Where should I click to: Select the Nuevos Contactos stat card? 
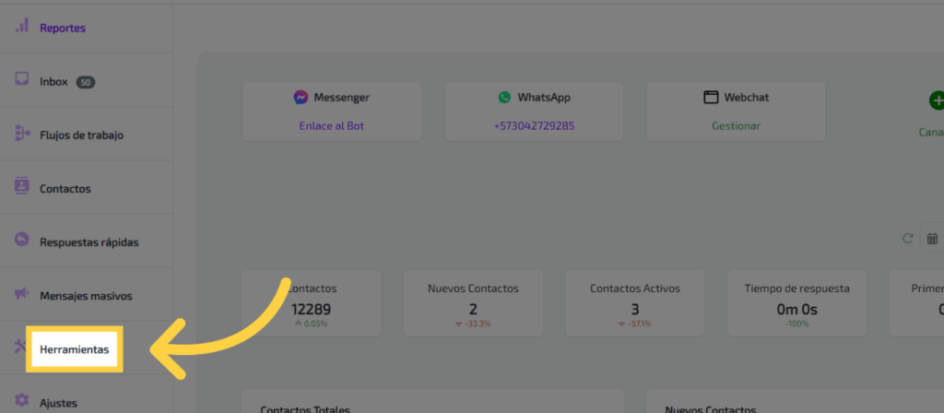[473, 302]
